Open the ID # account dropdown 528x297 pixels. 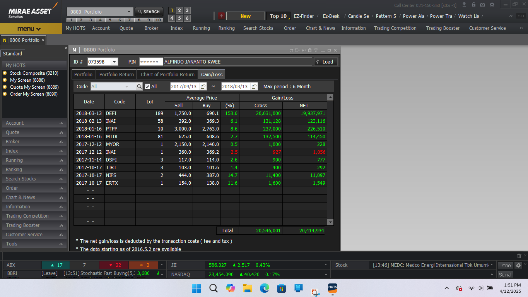pyautogui.click(x=114, y=62)
